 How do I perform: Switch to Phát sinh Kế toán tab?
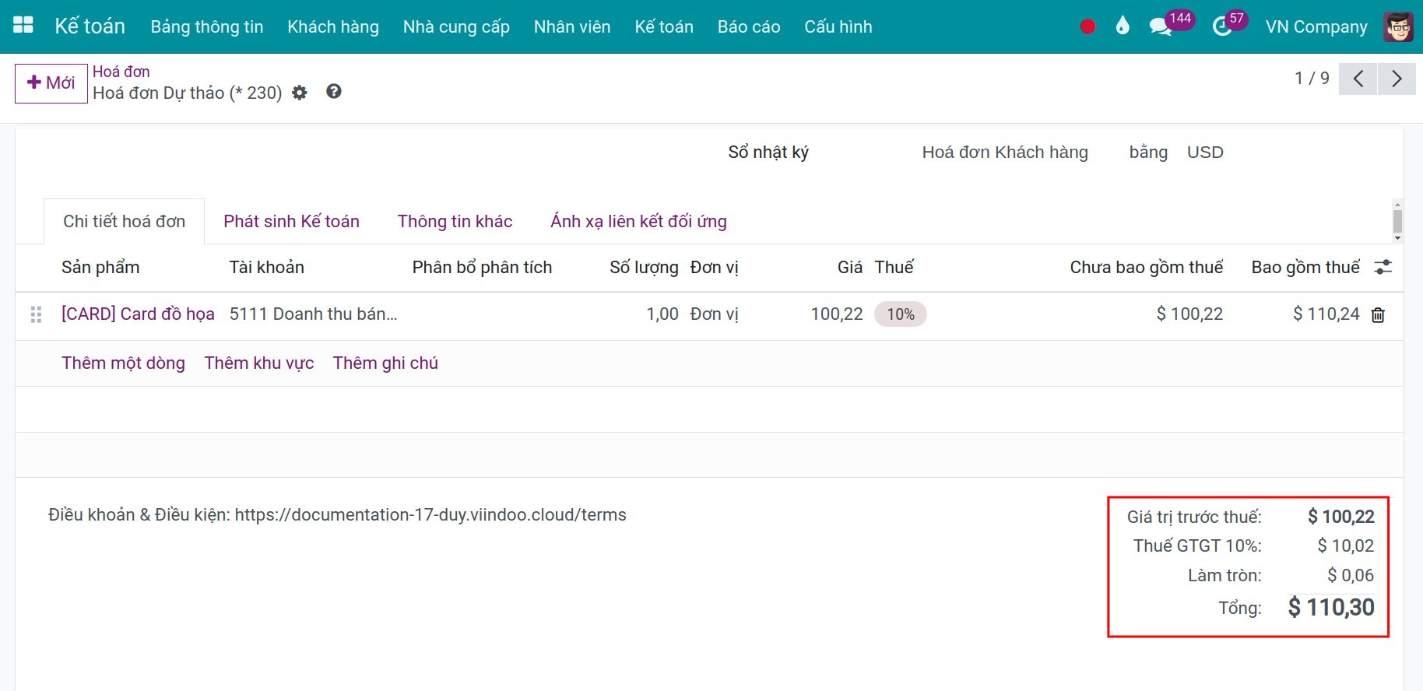292,222
